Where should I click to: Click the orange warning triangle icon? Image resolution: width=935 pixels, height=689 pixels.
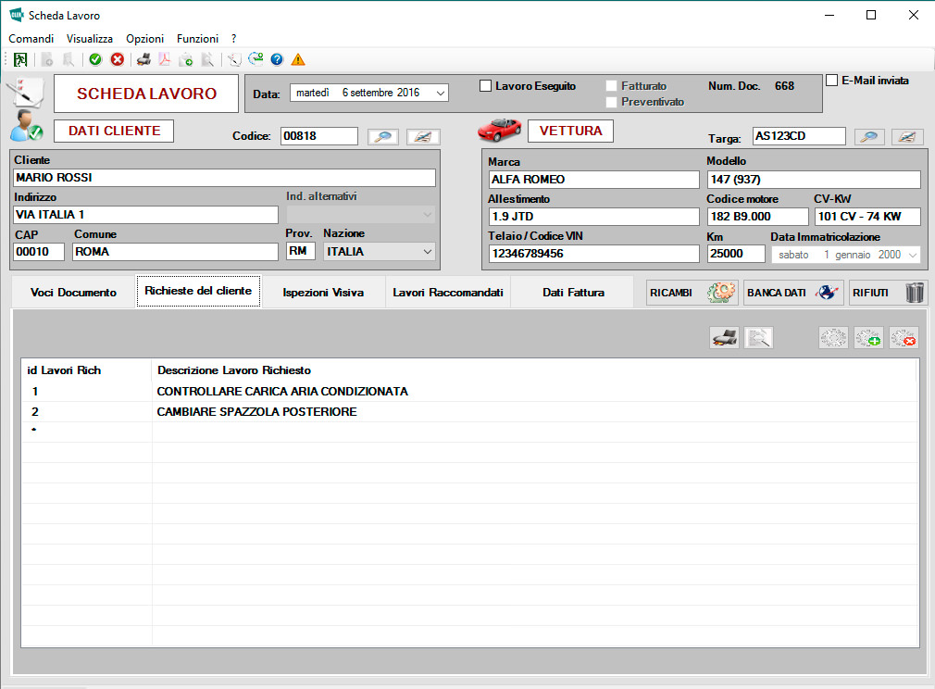(x=298, y=59)
